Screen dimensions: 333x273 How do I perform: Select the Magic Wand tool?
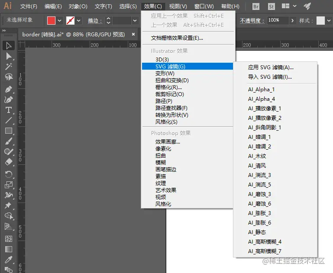[x=9, y=67]
